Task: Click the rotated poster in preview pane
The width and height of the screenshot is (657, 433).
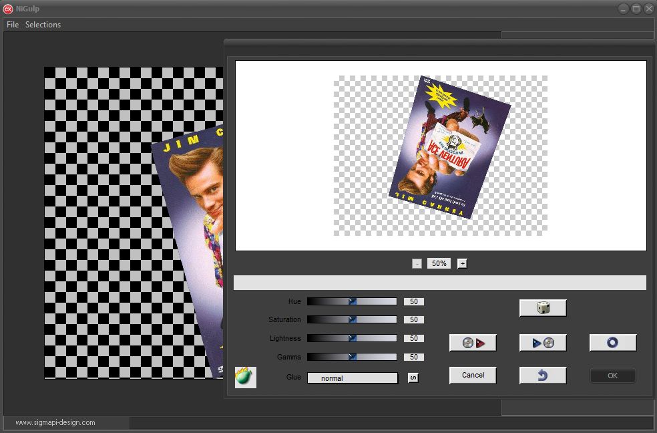Action: pyautogui.click(x=449, y=147)
